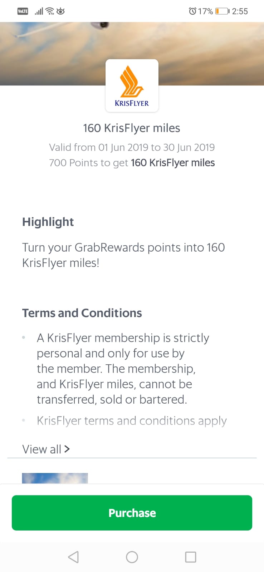This screenshot has width=264, height=572.
Task: Tap the eye comfort mode icon
Action: tap(61, 11)
